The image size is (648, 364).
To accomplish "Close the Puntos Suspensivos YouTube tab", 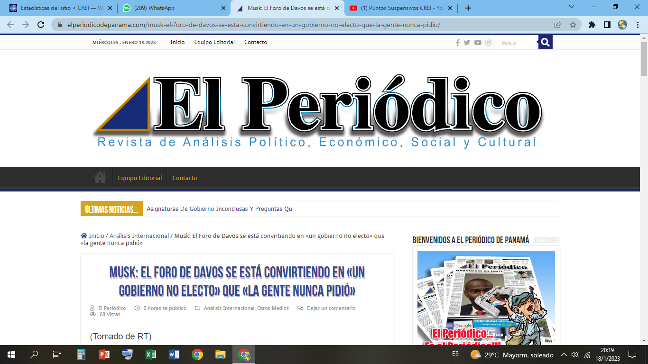I will (x=450, y=8).
